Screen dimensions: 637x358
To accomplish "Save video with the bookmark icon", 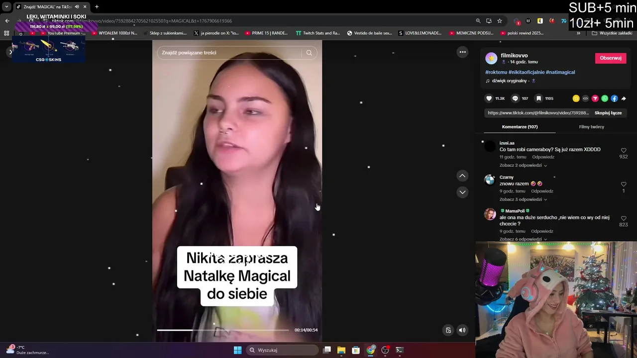I will click(538, 98).
